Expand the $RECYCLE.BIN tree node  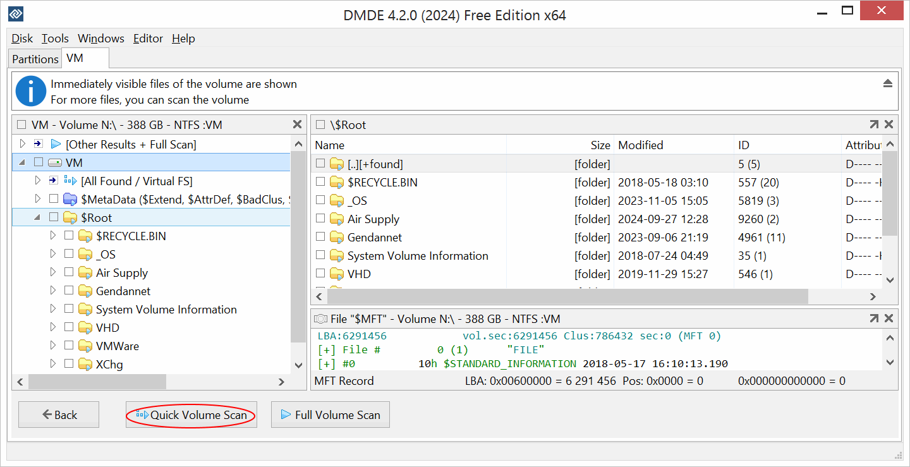pyautogui.click(x=53, y=236)
